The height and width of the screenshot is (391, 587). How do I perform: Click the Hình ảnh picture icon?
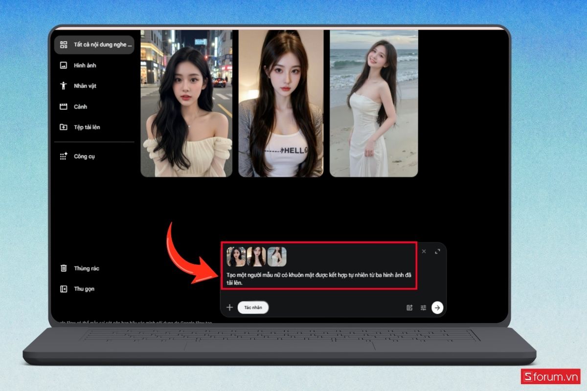tap(63, 65)
